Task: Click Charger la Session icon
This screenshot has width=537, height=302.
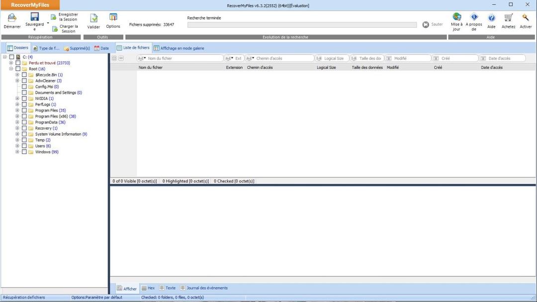Action: [x=55, y=29]
